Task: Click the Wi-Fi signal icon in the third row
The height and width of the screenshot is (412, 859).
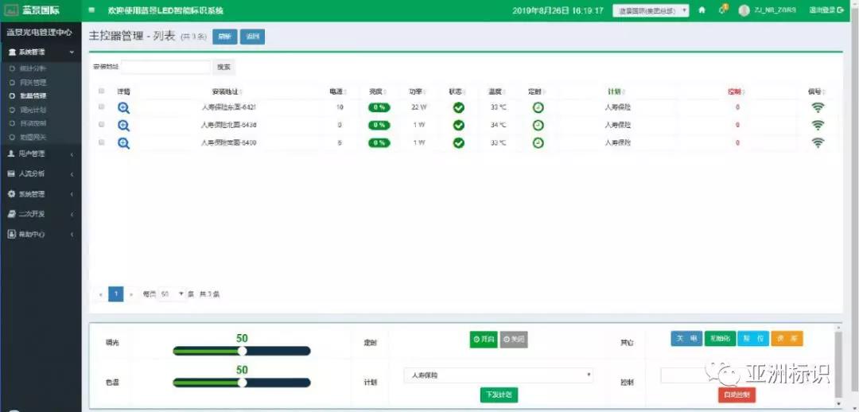Action: [x=818, y=143]
